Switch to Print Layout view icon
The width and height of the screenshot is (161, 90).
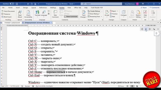pos(132,86)
